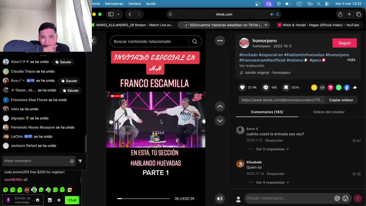Image resolution: width=366 pixels, height=206 pixels.
Task: Toggle the video volume speaker button
Action: 220,199
